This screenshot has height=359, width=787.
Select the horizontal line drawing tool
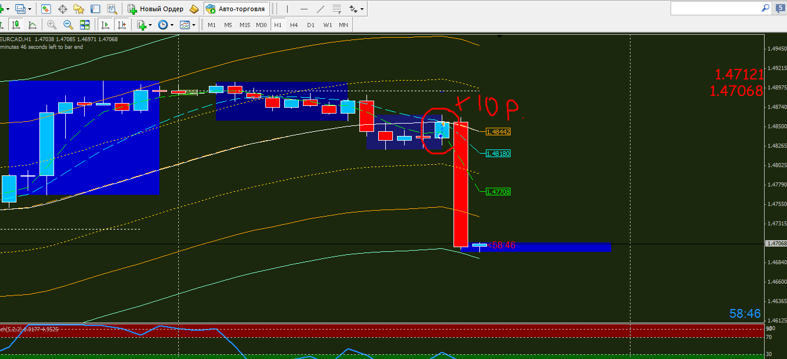click(304, 9)
